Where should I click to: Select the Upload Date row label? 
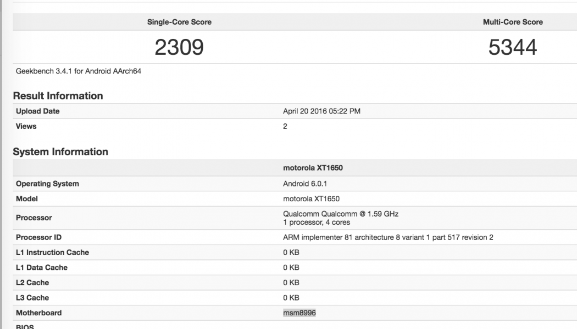point(37,111)
